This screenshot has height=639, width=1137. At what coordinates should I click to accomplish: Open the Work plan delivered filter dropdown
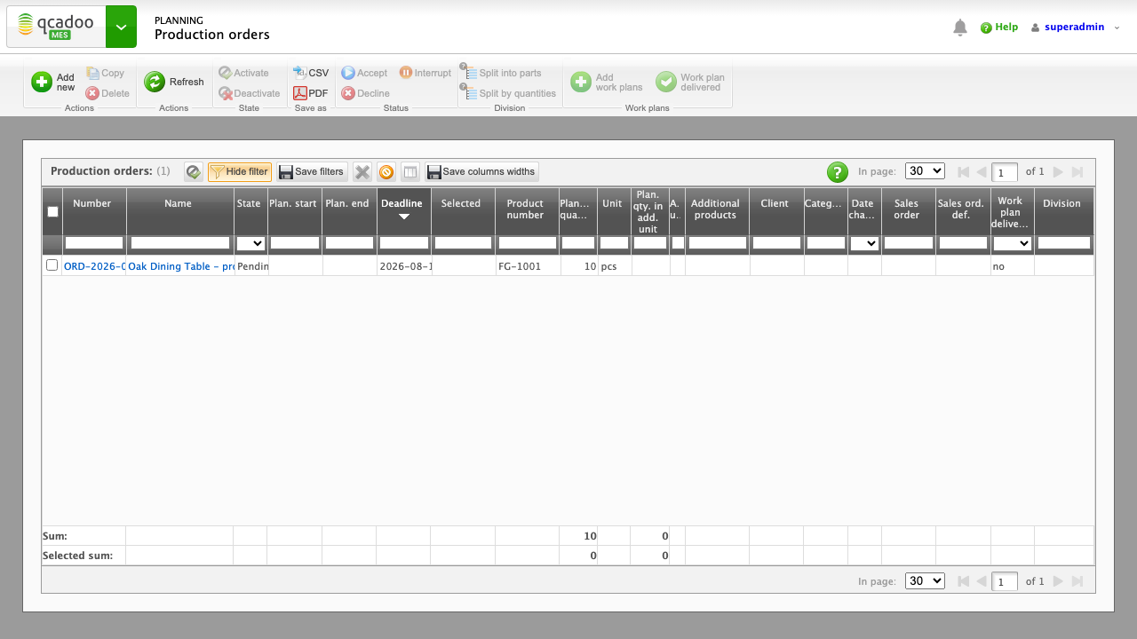pyautogui.click(x=1013, y=243)
